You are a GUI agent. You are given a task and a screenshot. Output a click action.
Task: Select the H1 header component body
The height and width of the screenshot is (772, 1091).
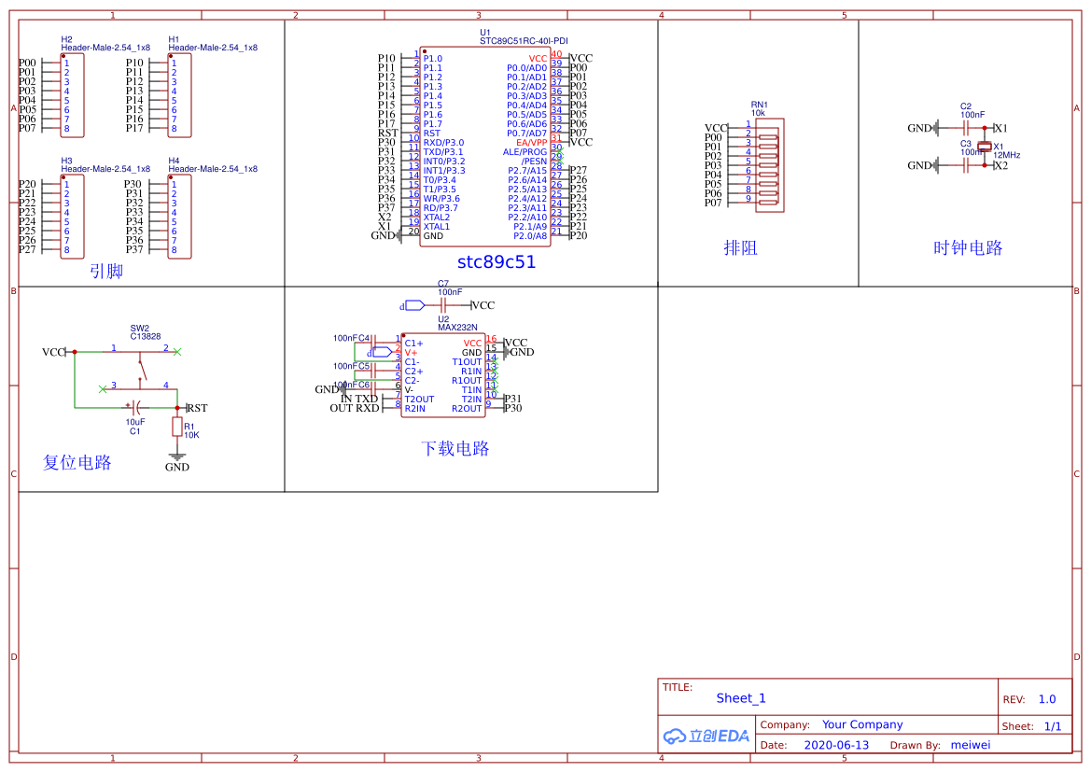coord(179,95)
